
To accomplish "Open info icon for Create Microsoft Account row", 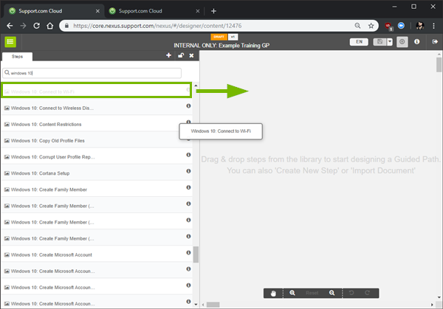I will 188,252.
